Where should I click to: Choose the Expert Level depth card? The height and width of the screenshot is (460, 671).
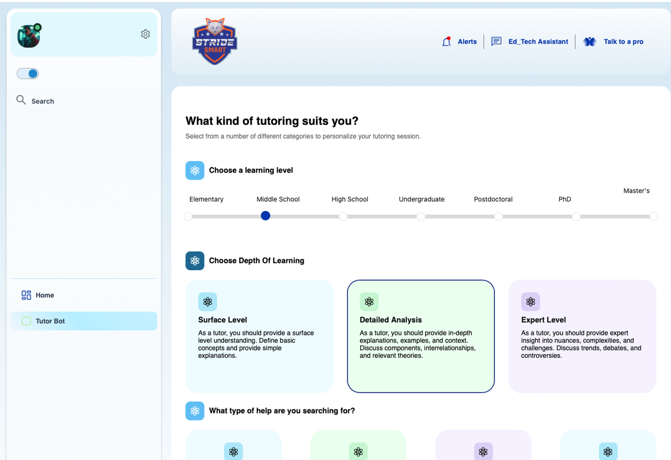582,336
